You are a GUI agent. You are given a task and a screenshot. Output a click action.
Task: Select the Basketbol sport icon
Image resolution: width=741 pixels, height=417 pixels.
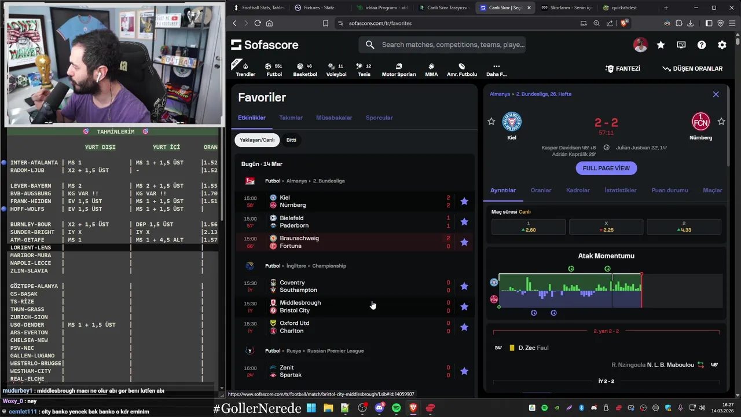coord(305,69)
